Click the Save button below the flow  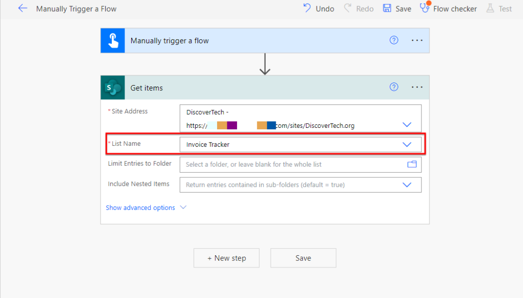303,258
